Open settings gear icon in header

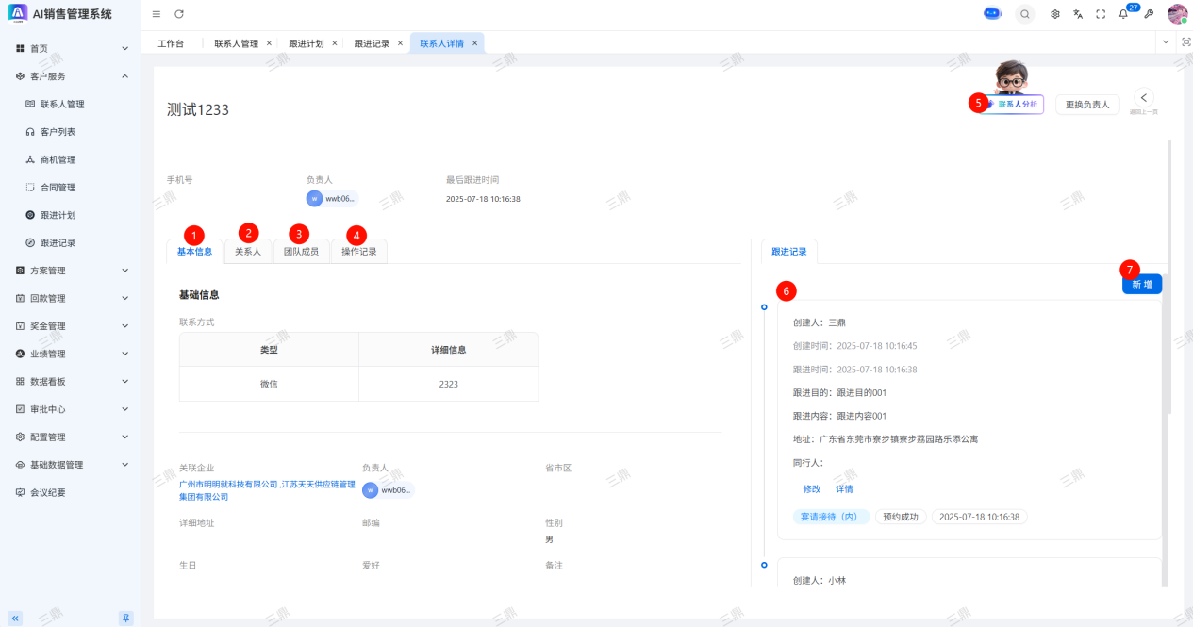click(1054, 14)
